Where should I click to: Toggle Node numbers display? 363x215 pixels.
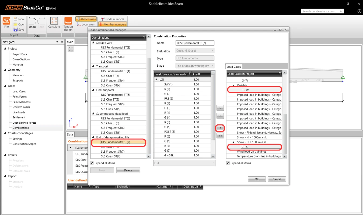[x=112, y=19]
